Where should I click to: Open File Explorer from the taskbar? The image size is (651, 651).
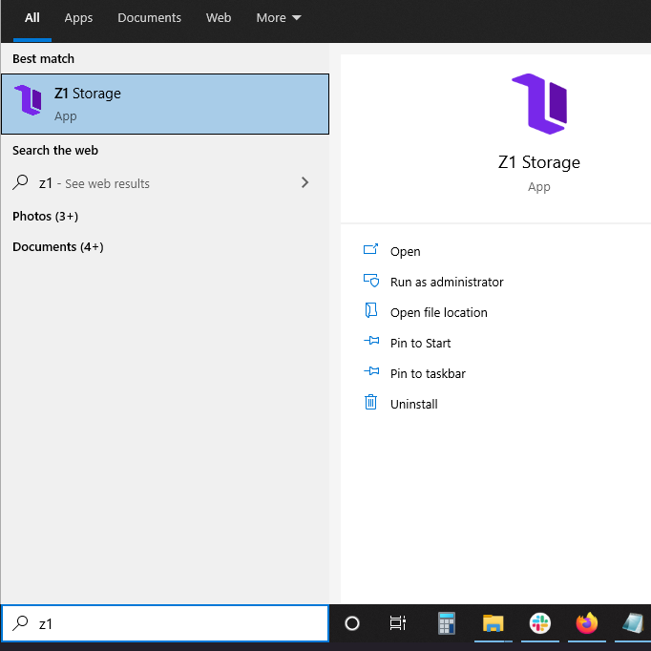coord(493,623)
